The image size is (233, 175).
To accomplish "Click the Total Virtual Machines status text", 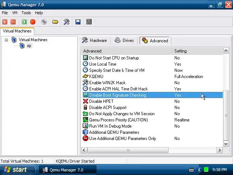I will point(22,161).
